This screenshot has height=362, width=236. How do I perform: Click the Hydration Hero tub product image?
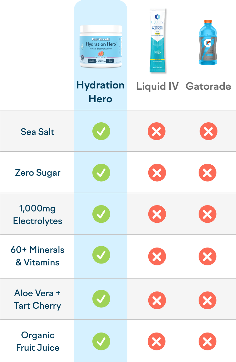101,47
